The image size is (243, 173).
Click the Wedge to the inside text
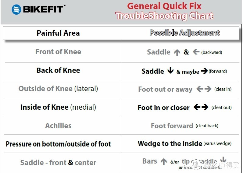tap(170, 143)
